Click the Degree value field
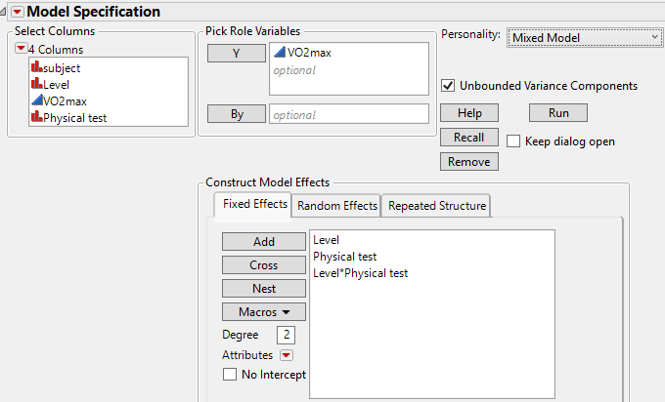 pos(286,335)
